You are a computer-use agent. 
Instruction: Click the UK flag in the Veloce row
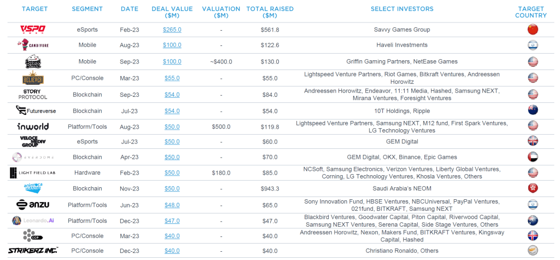[x=533, y=141]
